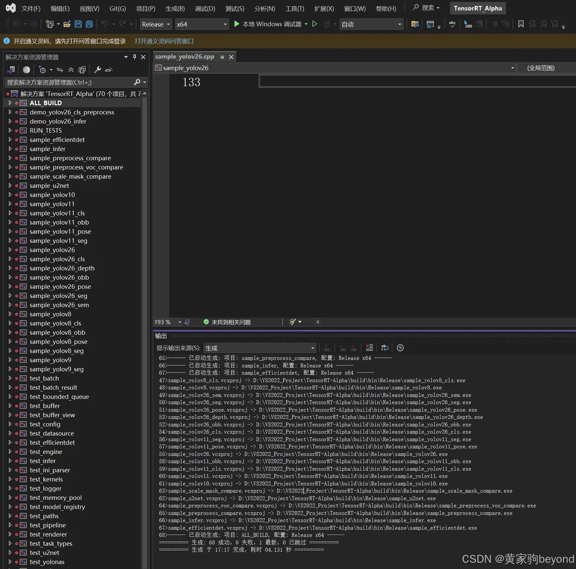Viewport: 576px width, 569px height.
Task: Click the Open File folder icon
Action: (x=67, y=24)
